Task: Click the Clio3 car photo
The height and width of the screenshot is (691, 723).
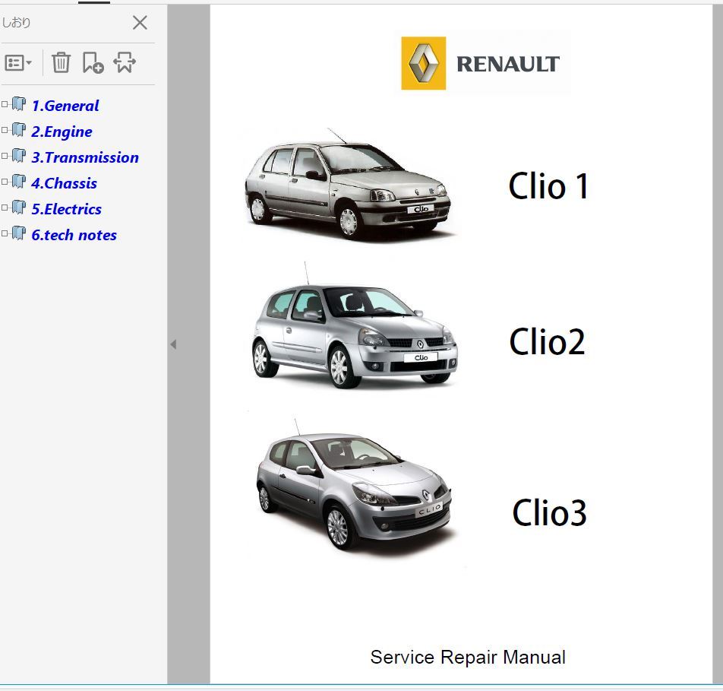Action: point(354,492)
